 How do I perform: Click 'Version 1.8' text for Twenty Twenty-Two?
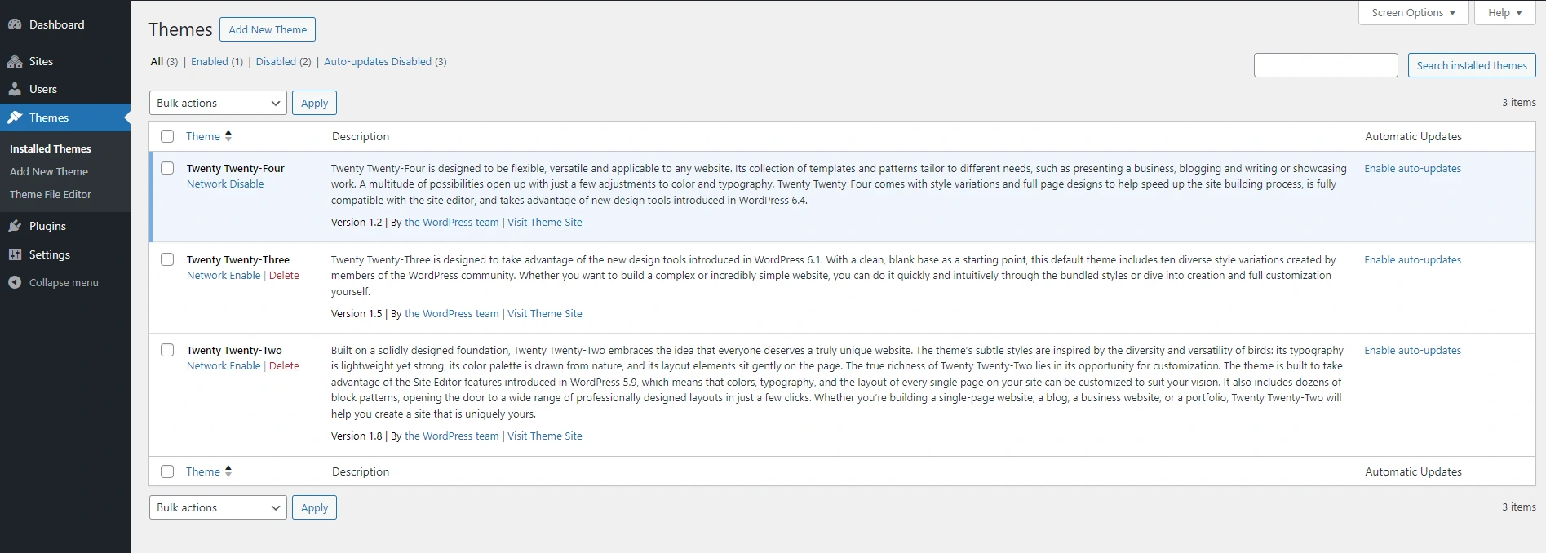point(357,436)
